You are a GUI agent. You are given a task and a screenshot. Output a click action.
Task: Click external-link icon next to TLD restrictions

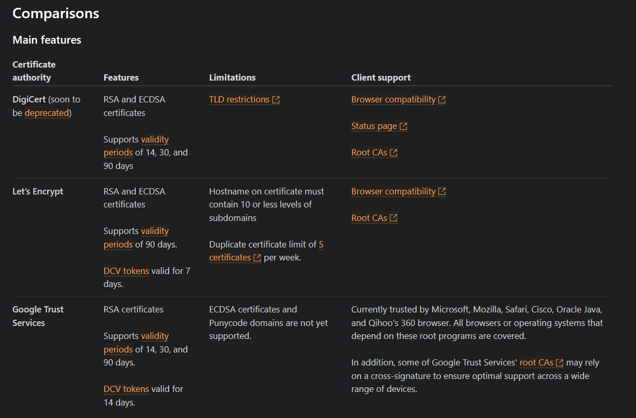tap(276, 100)
